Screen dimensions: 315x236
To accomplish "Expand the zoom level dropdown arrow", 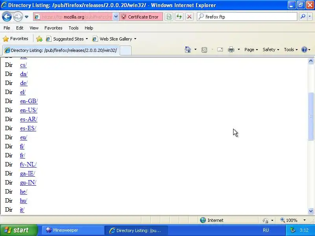I will point(304,220).
